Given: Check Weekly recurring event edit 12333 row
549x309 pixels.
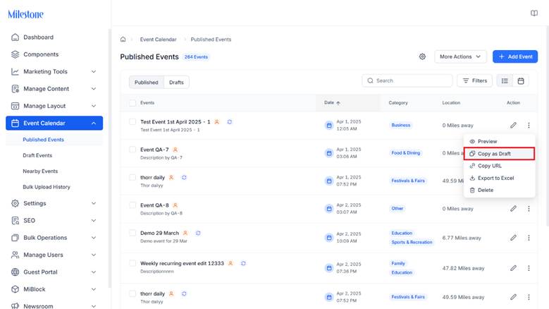Looking at the screenshot, I should click(x=132, y=263).
